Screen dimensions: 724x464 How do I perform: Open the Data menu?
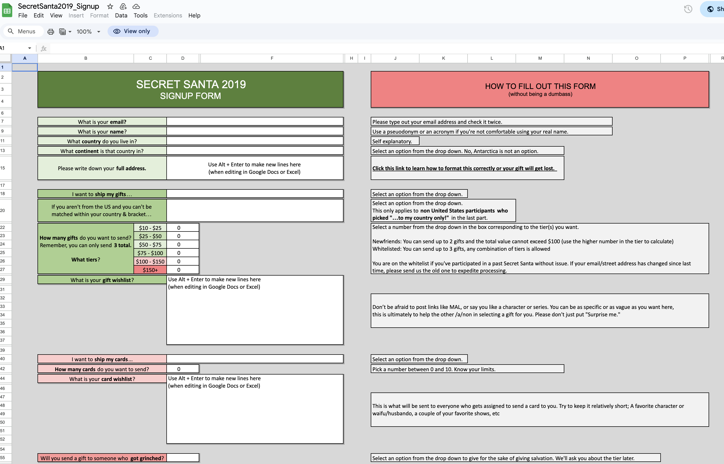pyautogui.click(x=121, y=15)
